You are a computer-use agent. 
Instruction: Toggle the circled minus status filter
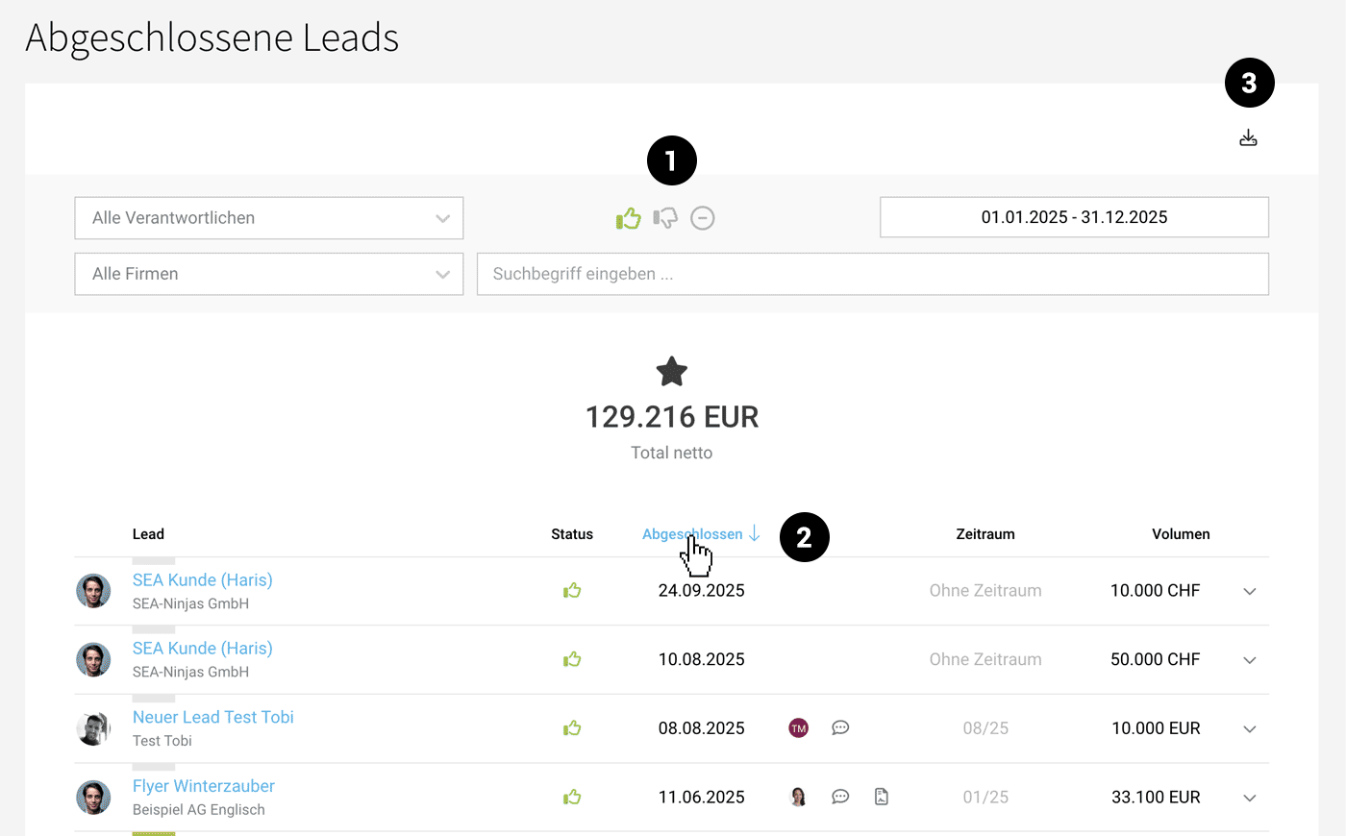click(x=703, y=218)
